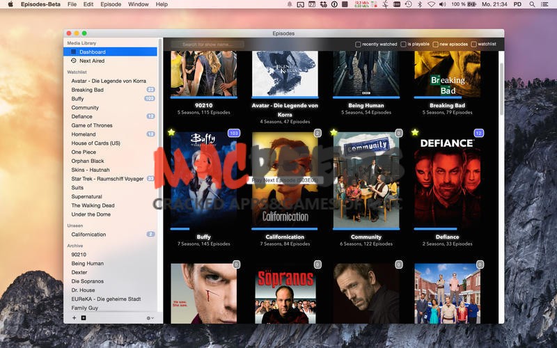Click the filled square add icon beside plus
This screenshot has width=557, height=348.
point(84,318)
